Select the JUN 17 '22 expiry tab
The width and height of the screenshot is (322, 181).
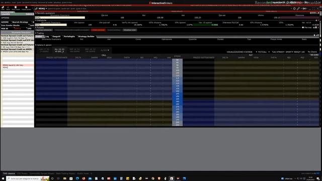coord(44,50)
